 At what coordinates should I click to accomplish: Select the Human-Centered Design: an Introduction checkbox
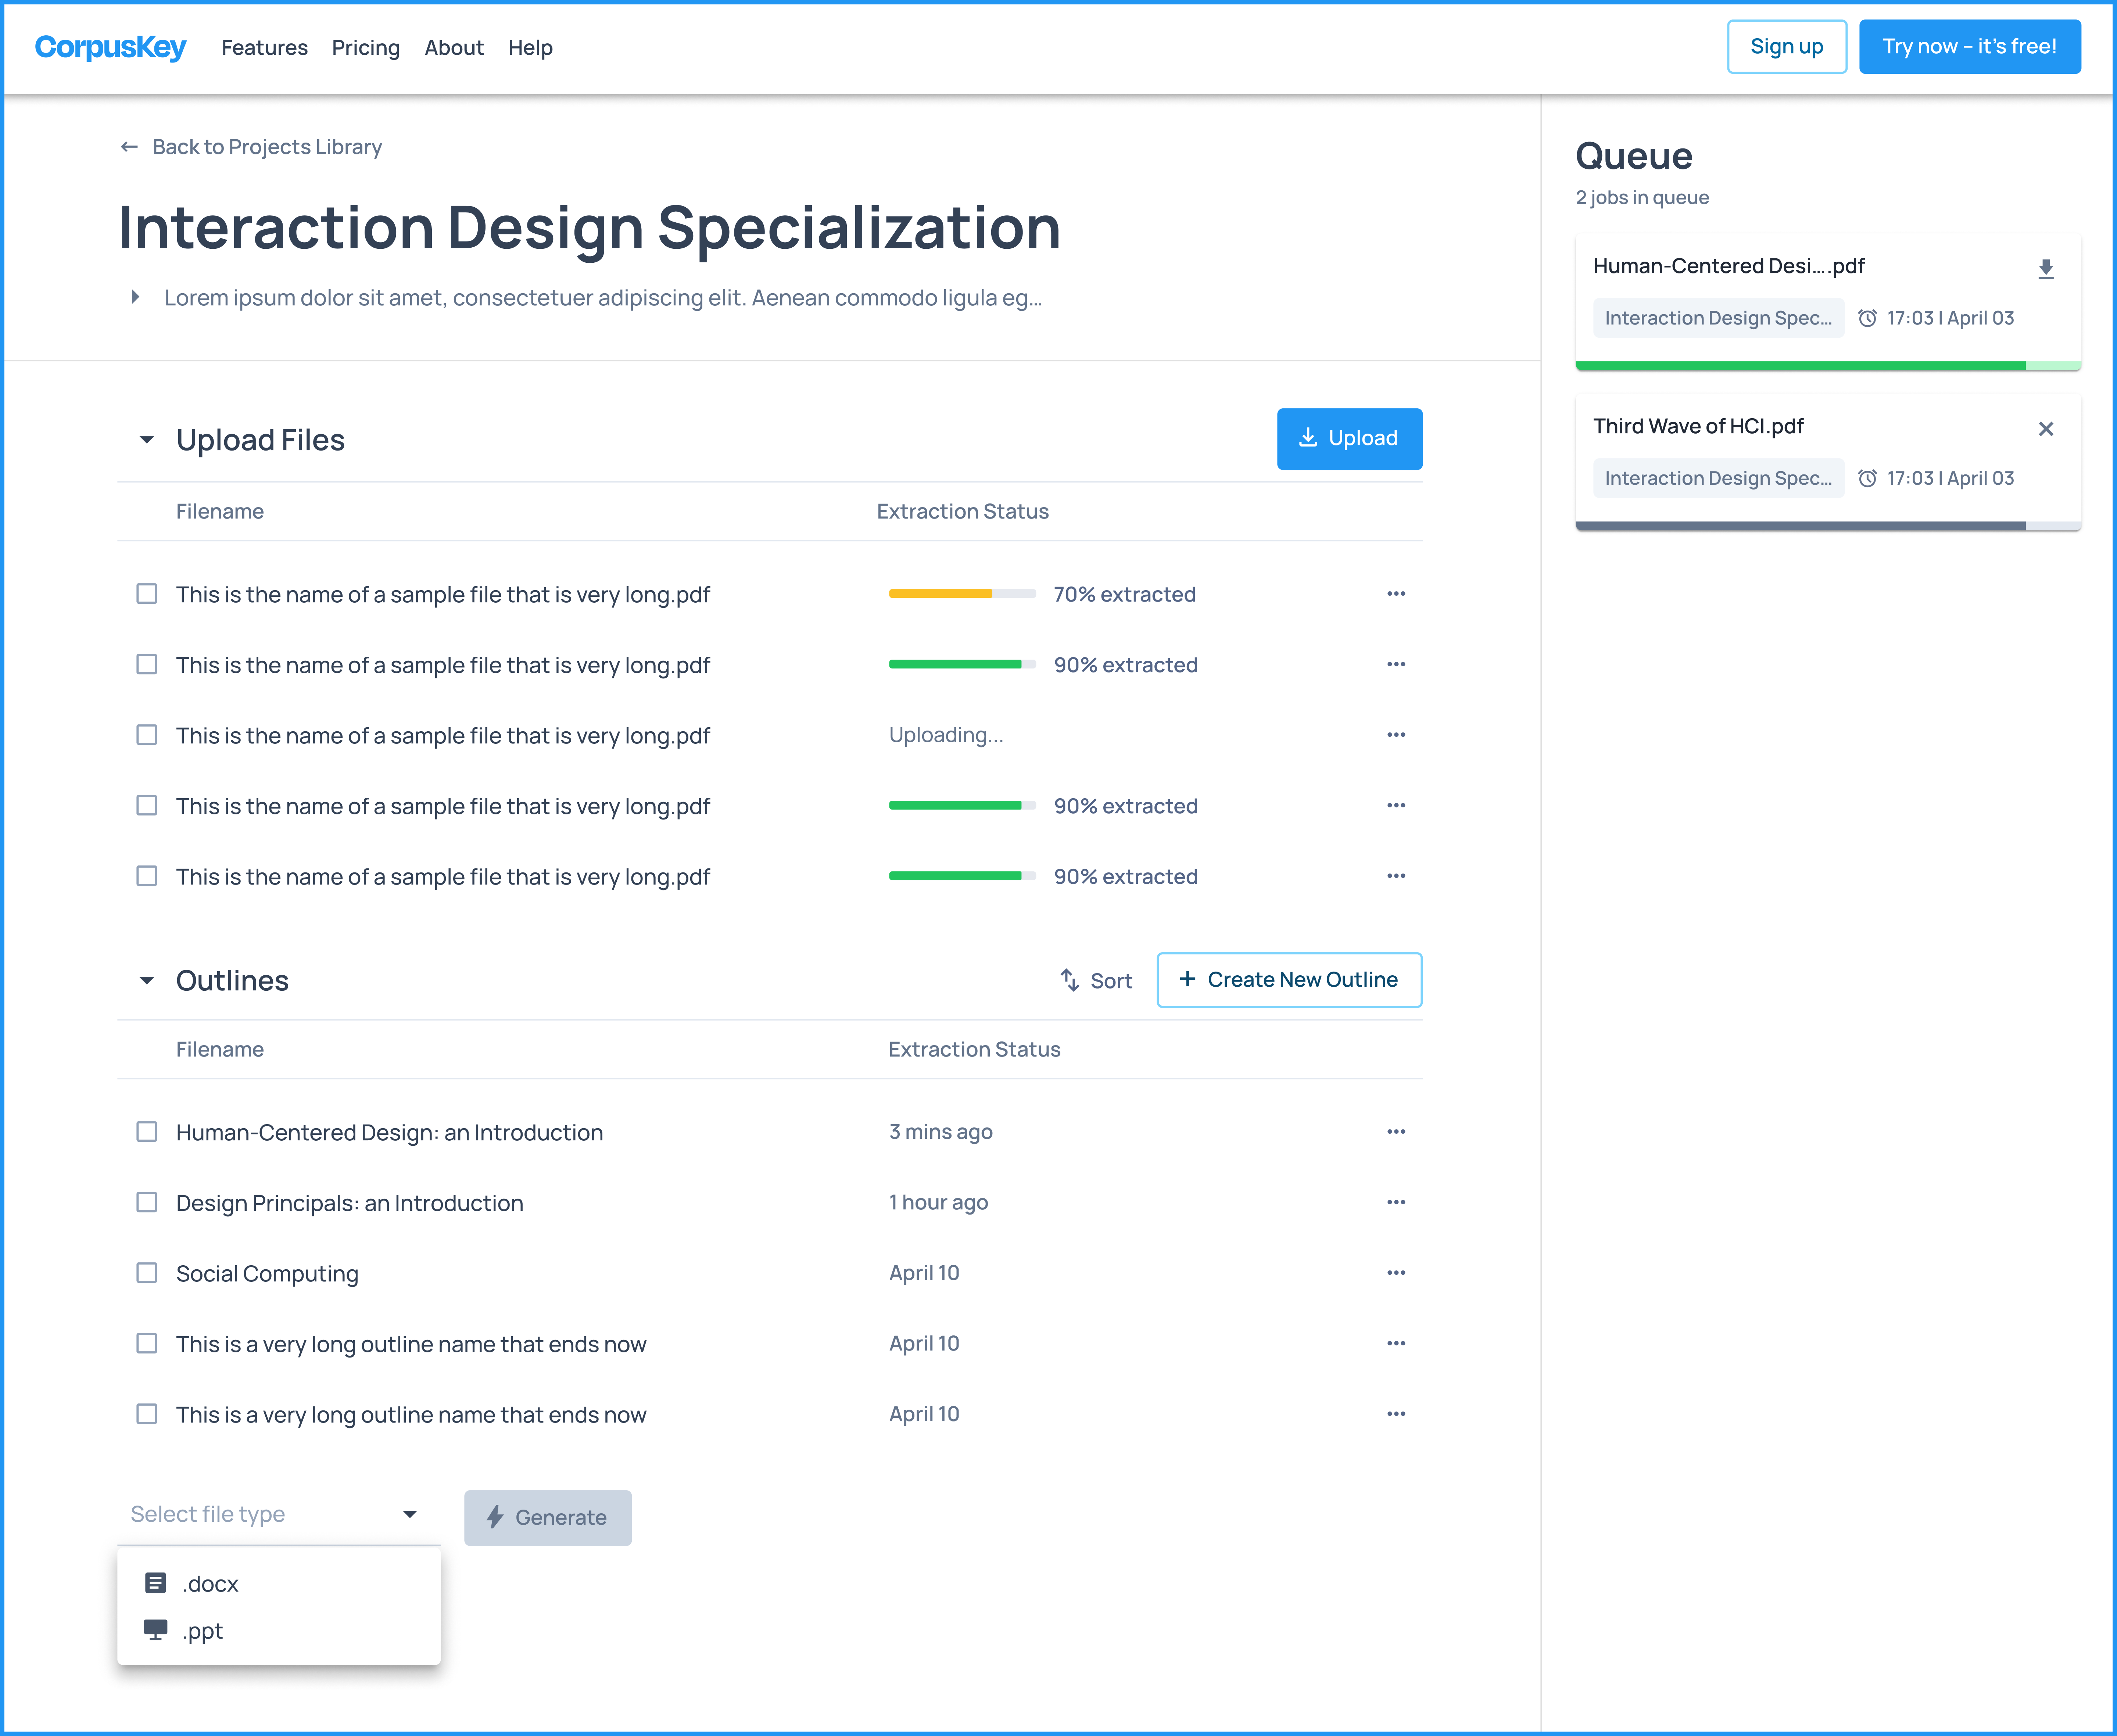pos(147,1132)
